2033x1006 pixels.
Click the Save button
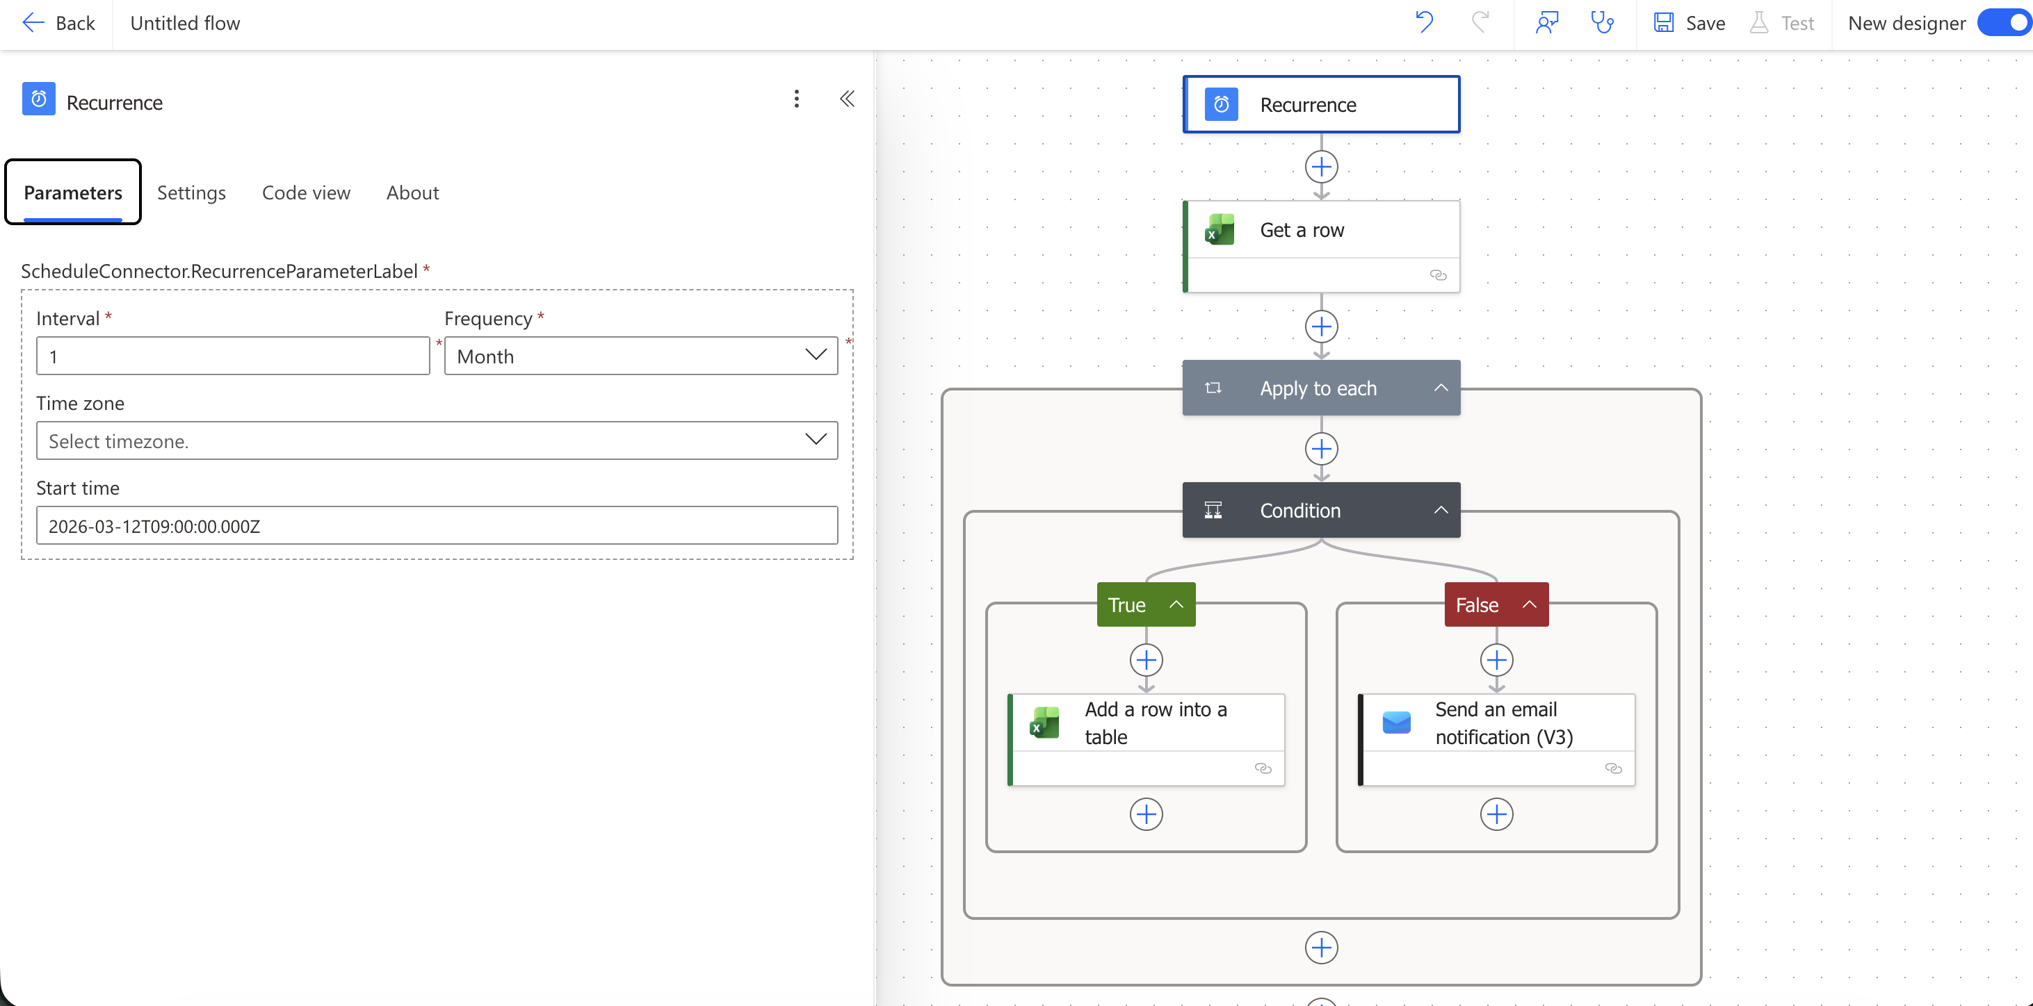[1689, 23]
